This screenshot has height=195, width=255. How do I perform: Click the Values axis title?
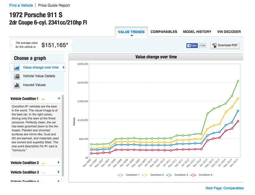point(74,122)
